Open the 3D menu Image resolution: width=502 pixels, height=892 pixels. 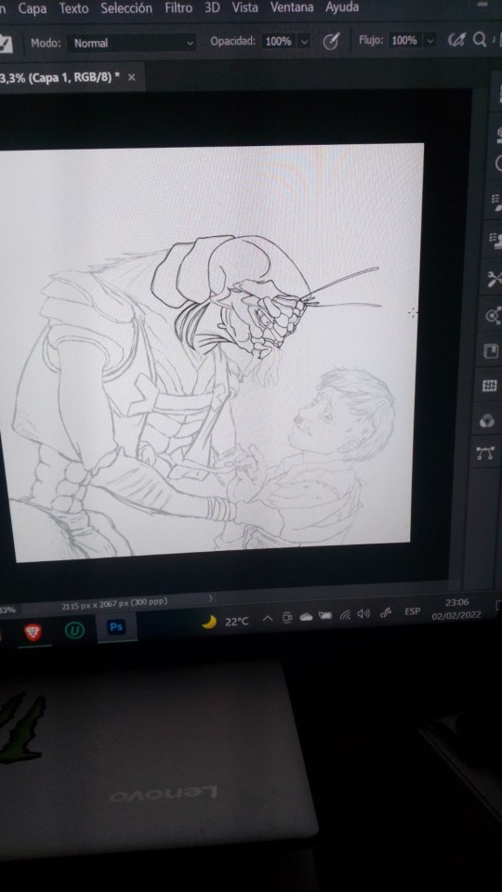212,7
